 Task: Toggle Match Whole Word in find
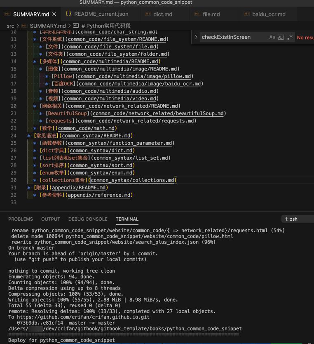coord(281,37)
